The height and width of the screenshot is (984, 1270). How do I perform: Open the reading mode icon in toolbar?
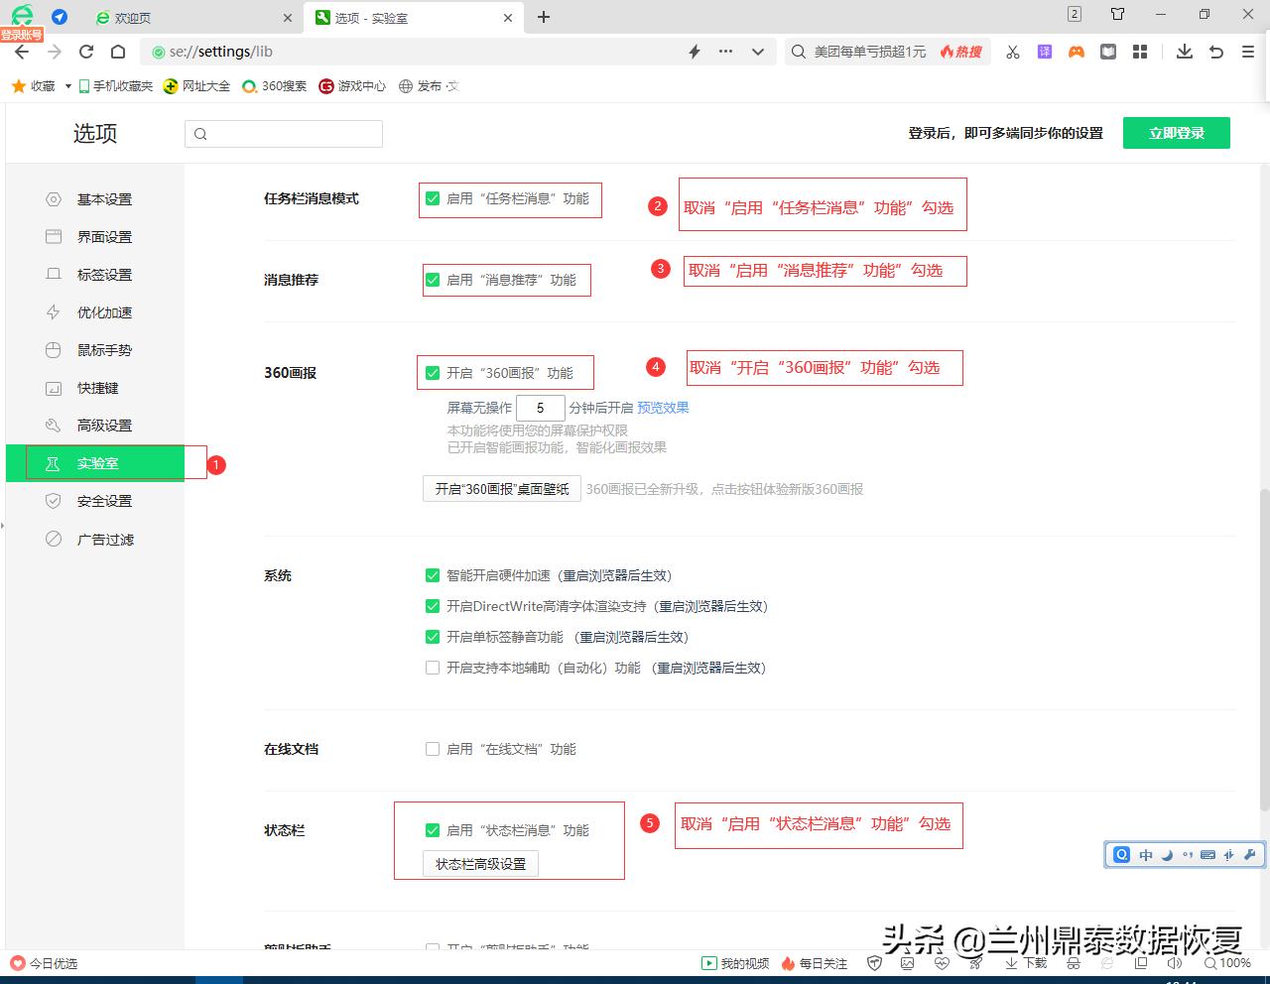tap(1107, 51)
